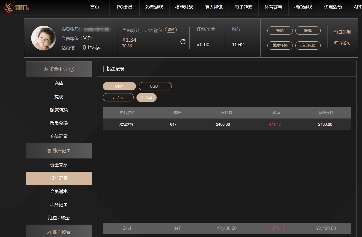
Task: Open 首页 in the top navigation
Action: click(x=95, y=7)
